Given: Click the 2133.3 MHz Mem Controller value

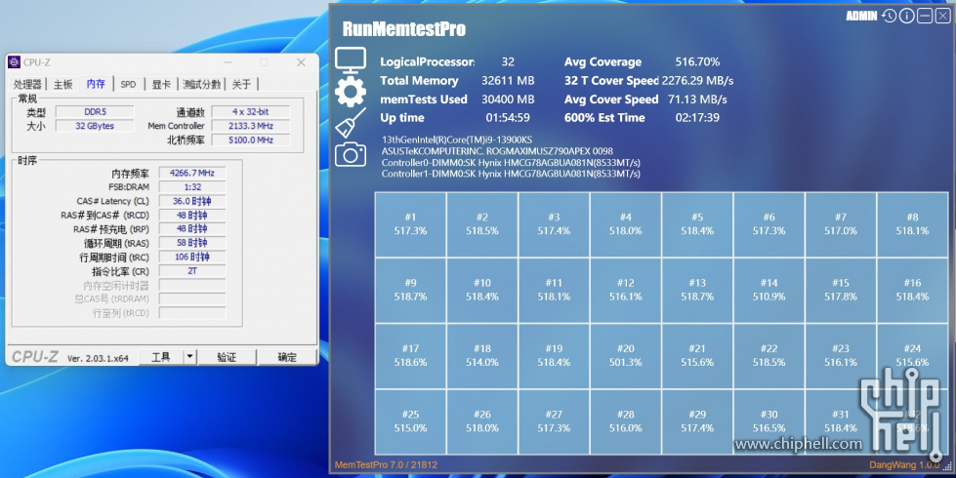Looking at the screenshot, I should click(x=251, y=126).
